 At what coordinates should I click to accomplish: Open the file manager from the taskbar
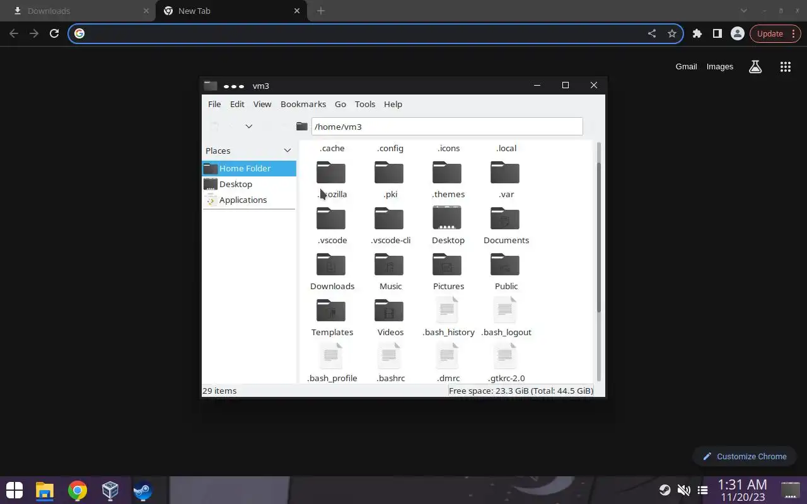pos(45,490)
